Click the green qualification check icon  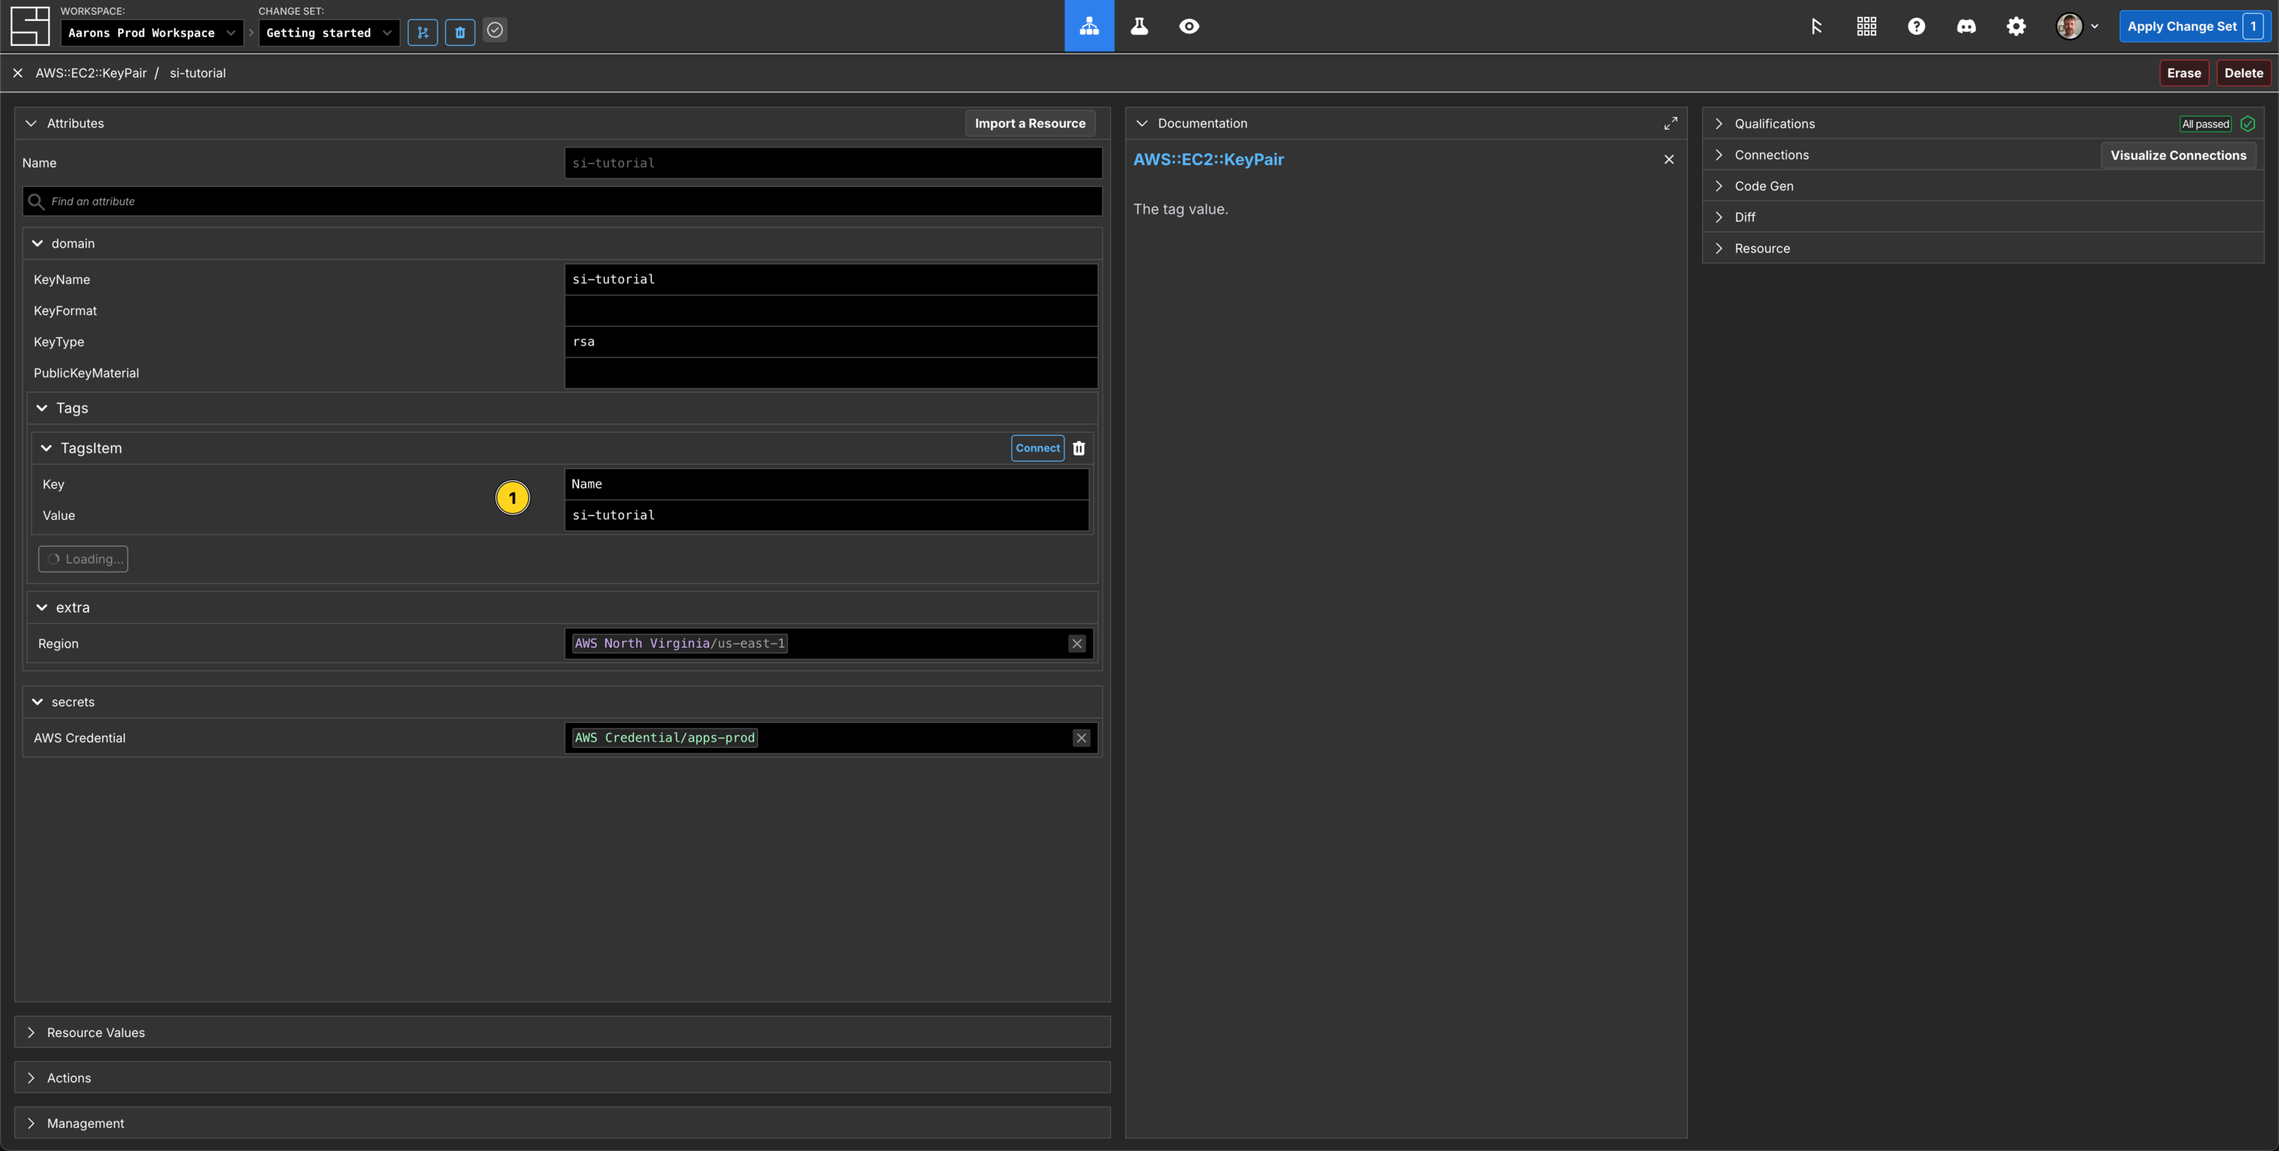pos(2248,124)
